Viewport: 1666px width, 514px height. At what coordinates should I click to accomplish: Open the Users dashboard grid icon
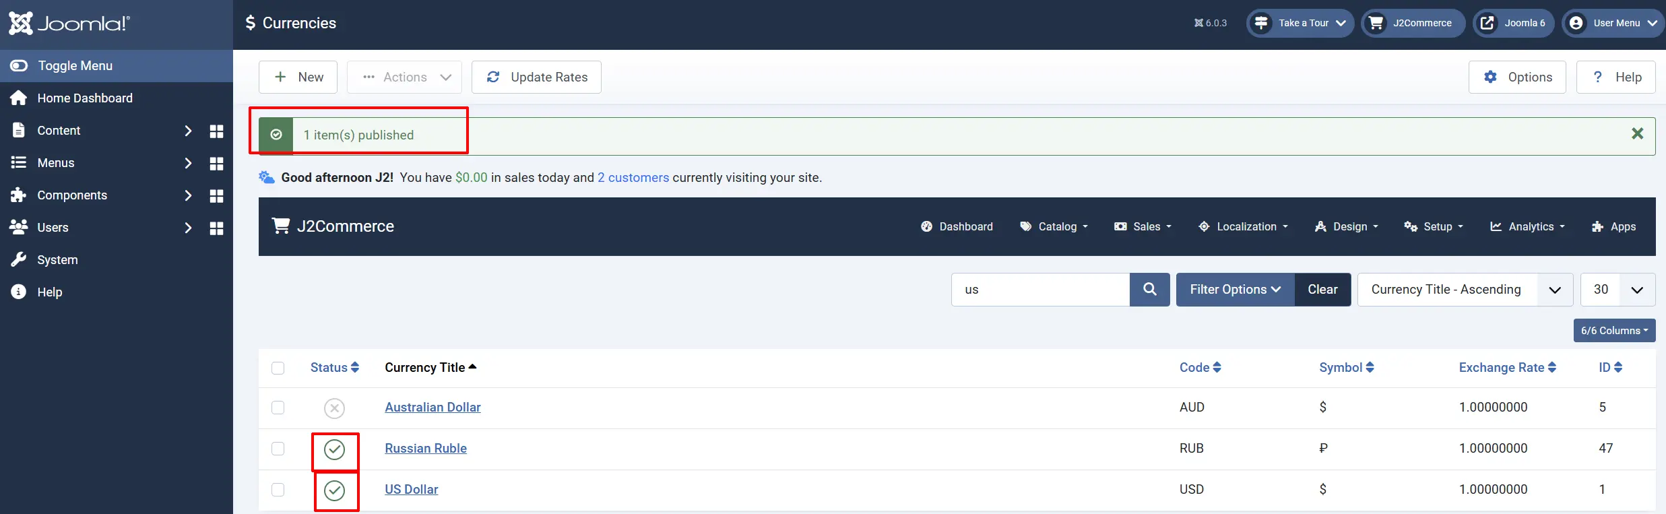point(216,228)
